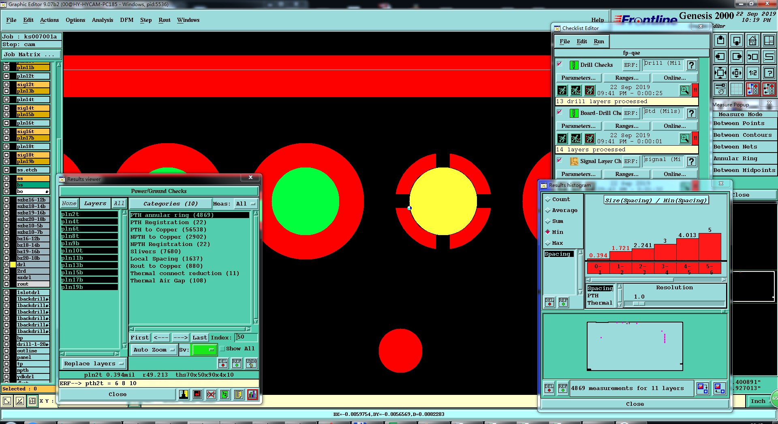The image size is (778, 424).
Task: Click the First result button
Action: pyautogui.click(x=139, y=337)
